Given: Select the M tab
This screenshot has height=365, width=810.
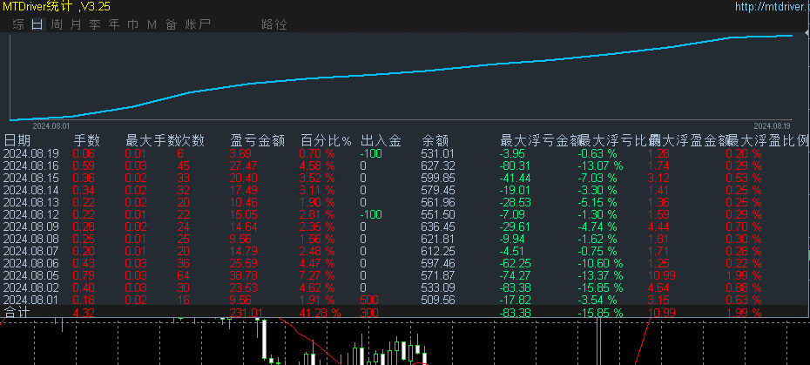Looking at the screenshot, I should pos(152,24).
